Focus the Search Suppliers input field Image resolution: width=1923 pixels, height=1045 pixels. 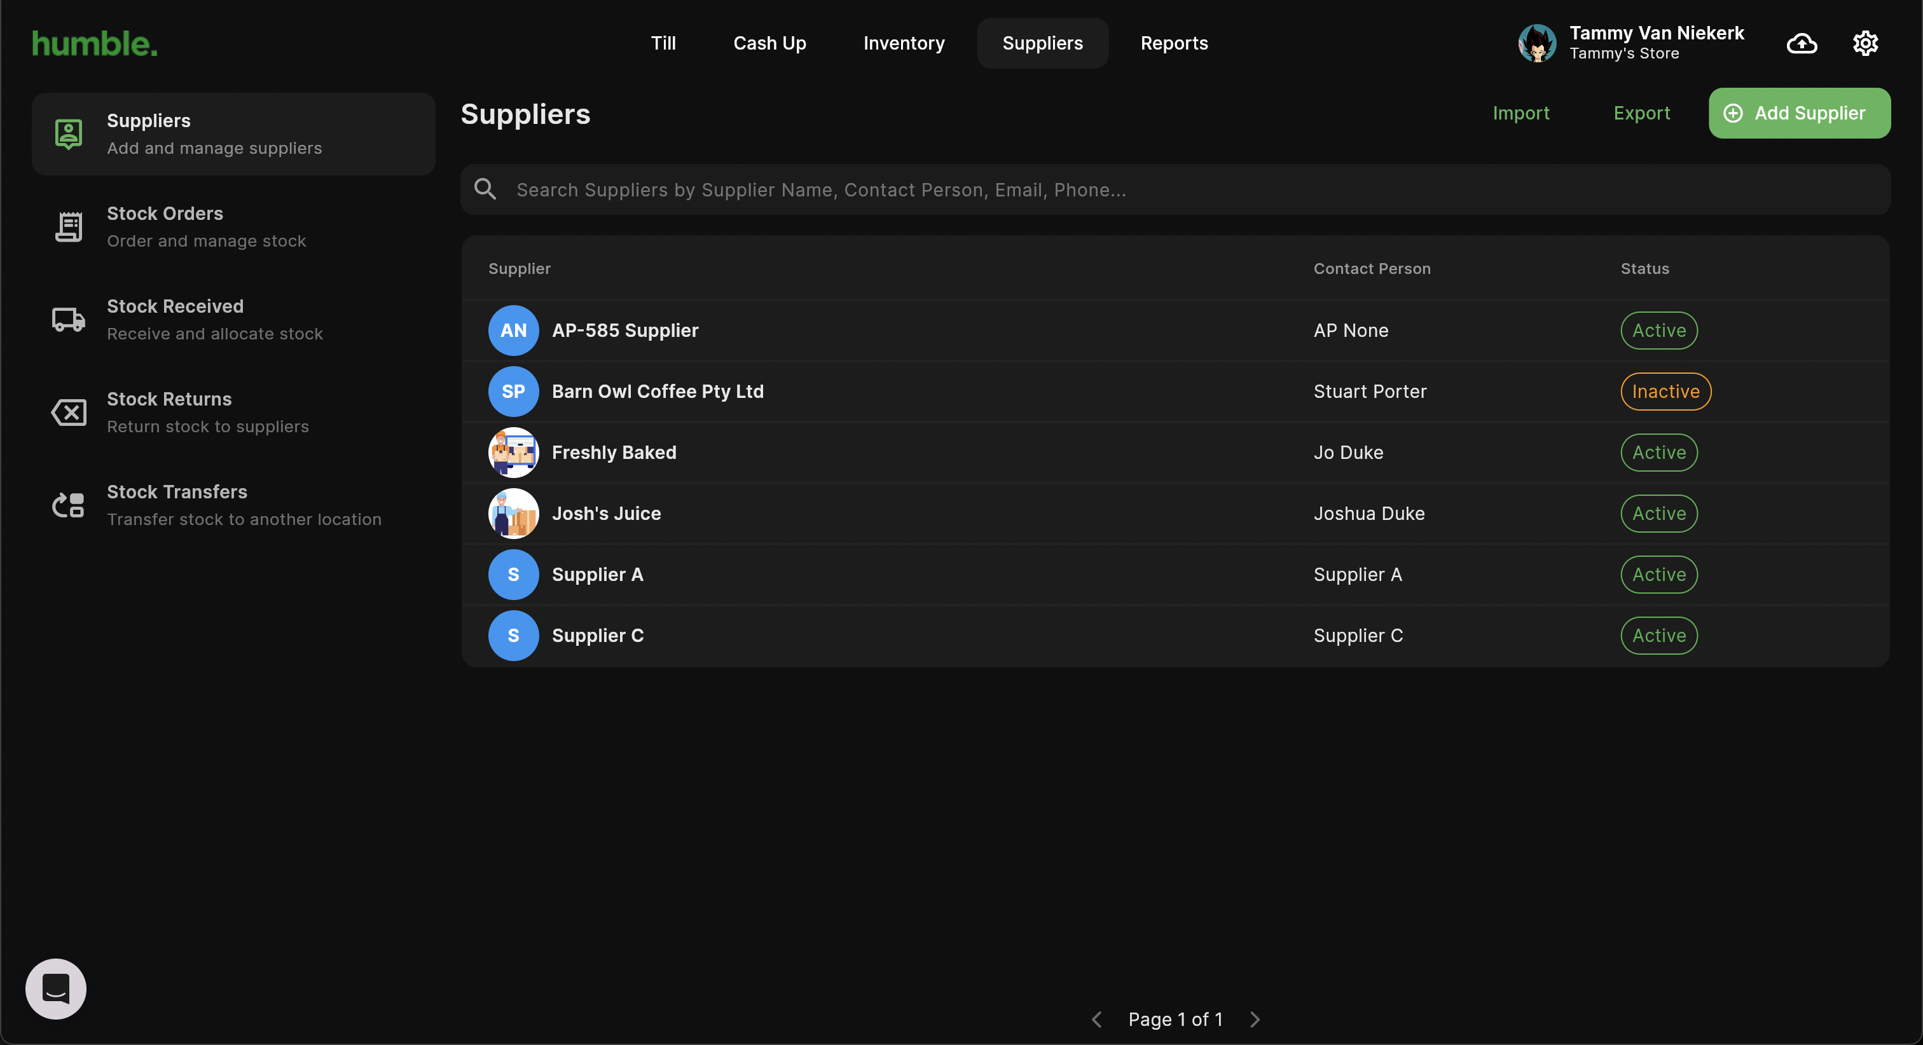click(x=1175, y=189)
